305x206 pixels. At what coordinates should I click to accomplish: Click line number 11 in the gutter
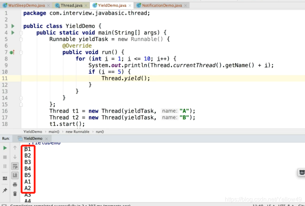click(x=5, y=78)
